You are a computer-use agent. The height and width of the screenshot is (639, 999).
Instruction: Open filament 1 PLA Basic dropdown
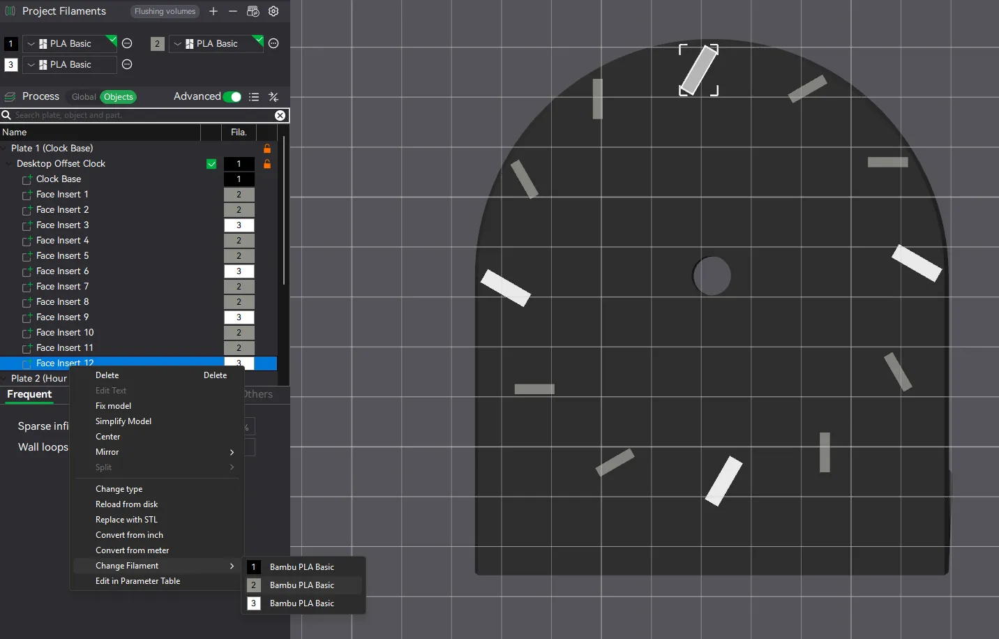(70, 43)
